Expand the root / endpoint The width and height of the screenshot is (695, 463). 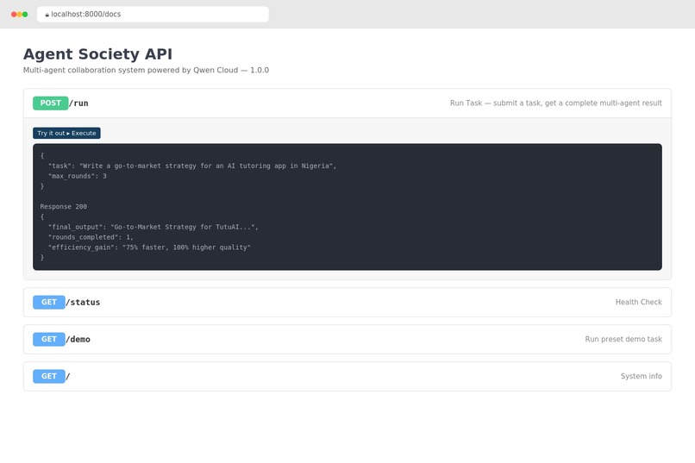68,376
